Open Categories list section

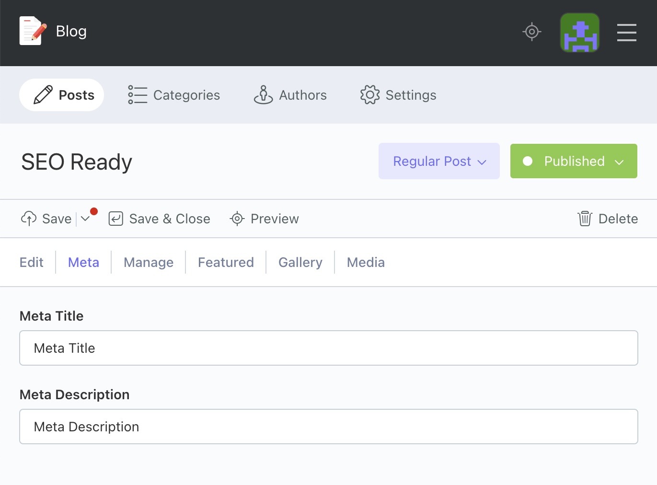(x=174, y=95)
